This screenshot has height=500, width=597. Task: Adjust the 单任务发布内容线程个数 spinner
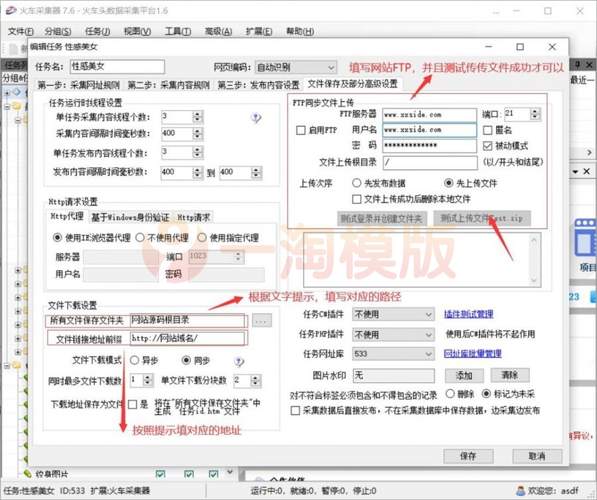pyautogui.click(x=197, y=153)
